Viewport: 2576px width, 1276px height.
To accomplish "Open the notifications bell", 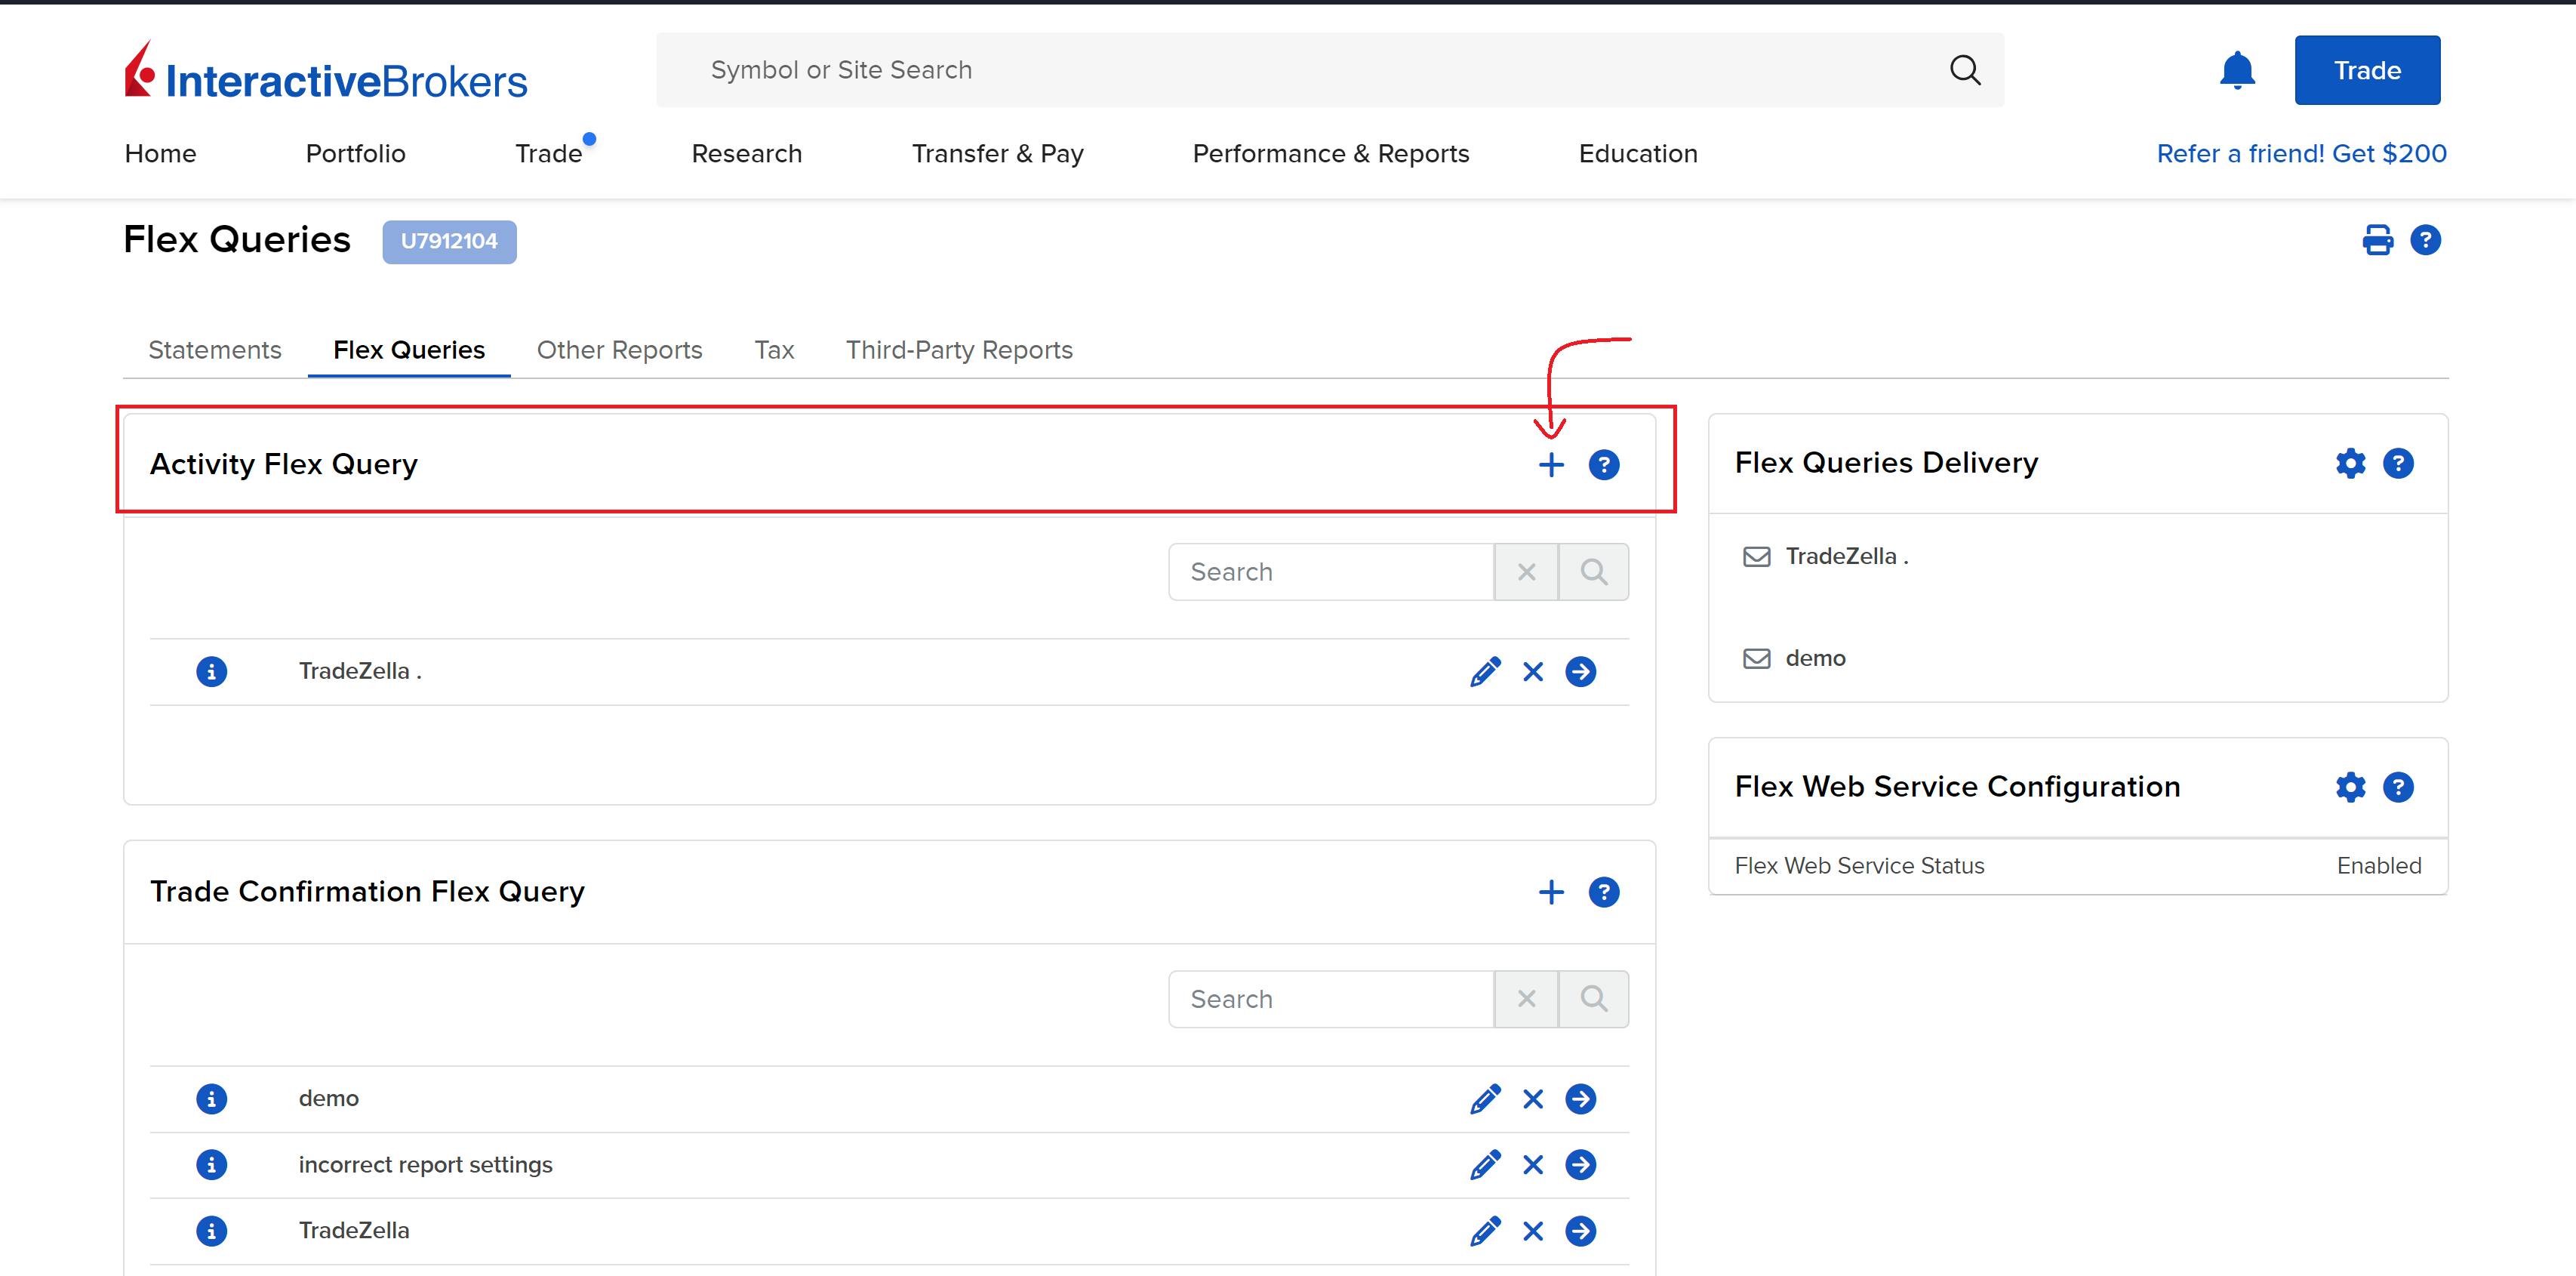I will (2236, 71).
